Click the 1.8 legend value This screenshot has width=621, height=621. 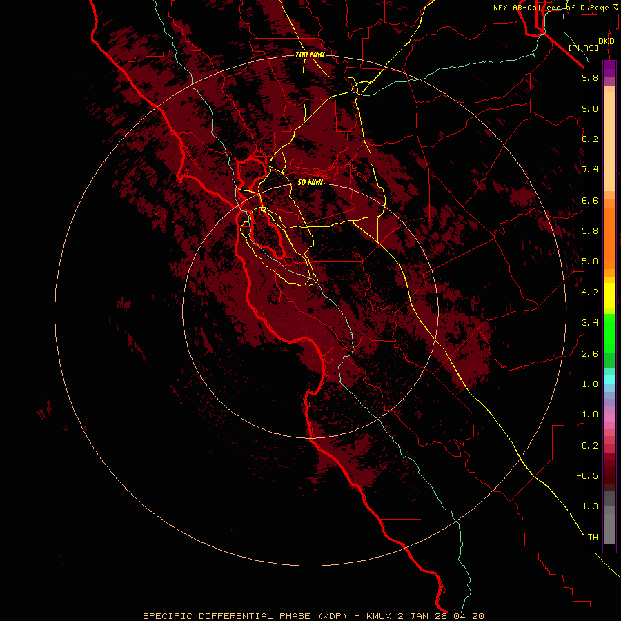click(x=590, y=384)
